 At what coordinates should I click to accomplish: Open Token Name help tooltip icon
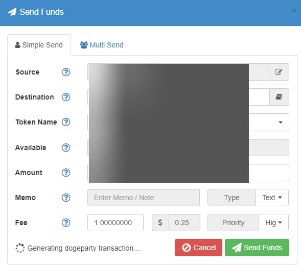coord(66,122)
